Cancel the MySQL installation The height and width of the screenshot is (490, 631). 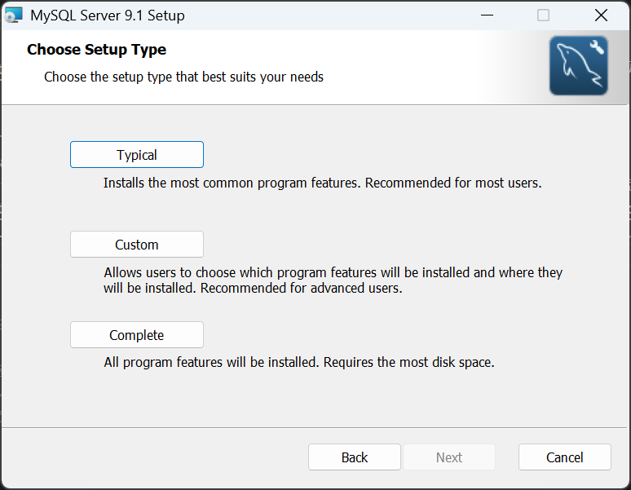pyautogui.click(x=564, y=457)
